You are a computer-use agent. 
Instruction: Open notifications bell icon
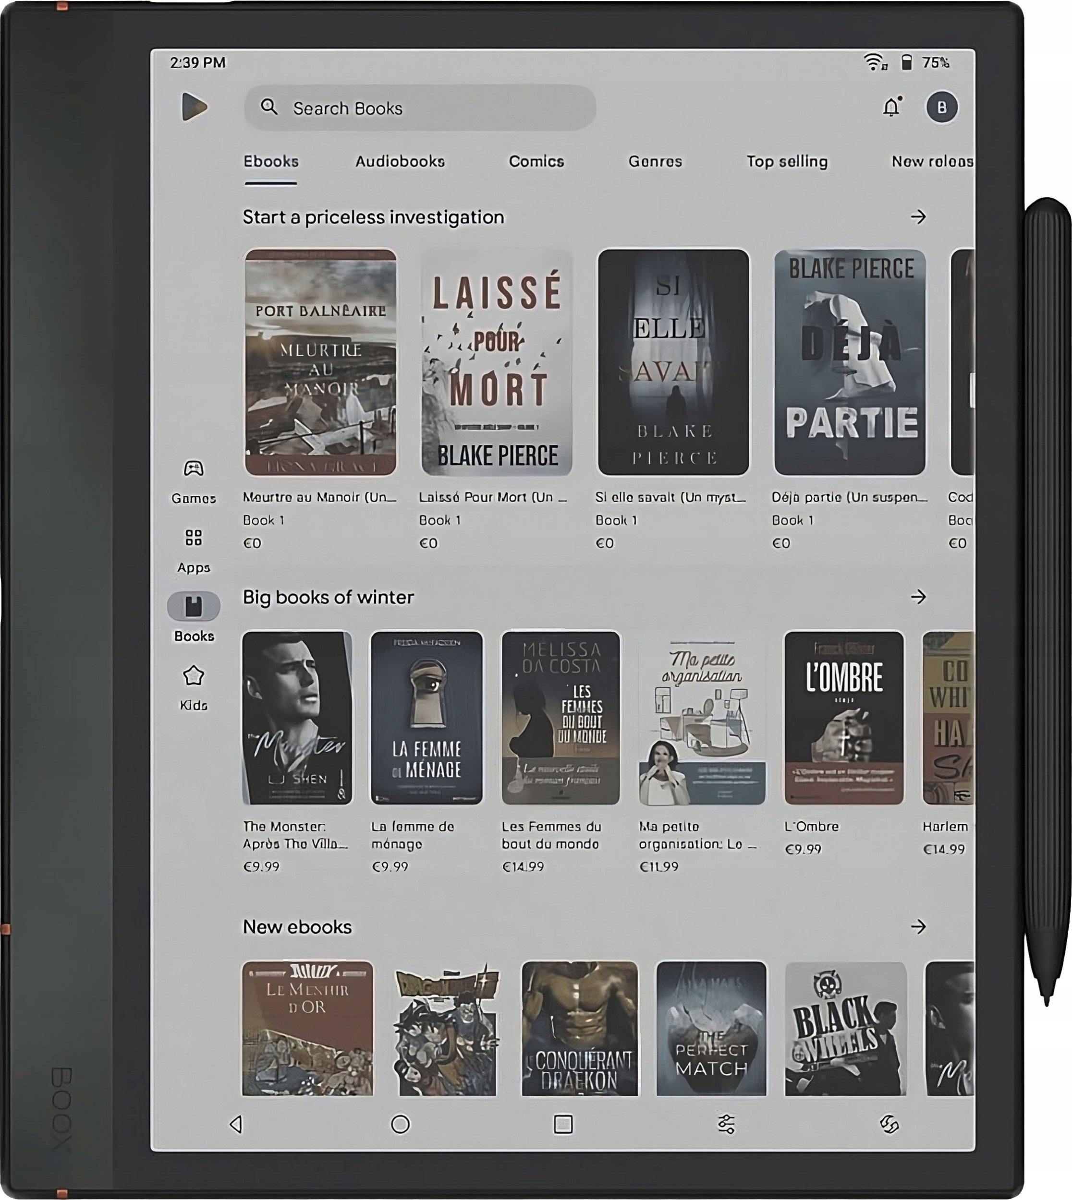click(891, 107)
